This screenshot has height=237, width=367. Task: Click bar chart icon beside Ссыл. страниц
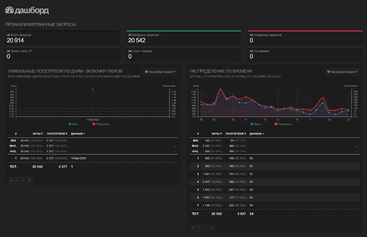[x=130, y=51]
